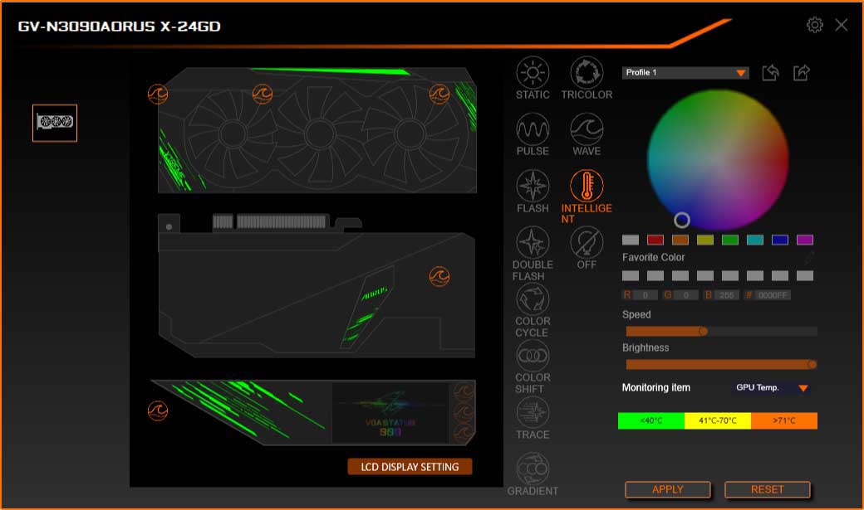Viewport: 864px width, 510px height.
Task: Click the LCD DISPLAY SETTING button
Action: pyautogui.click(x=410, y=467)
